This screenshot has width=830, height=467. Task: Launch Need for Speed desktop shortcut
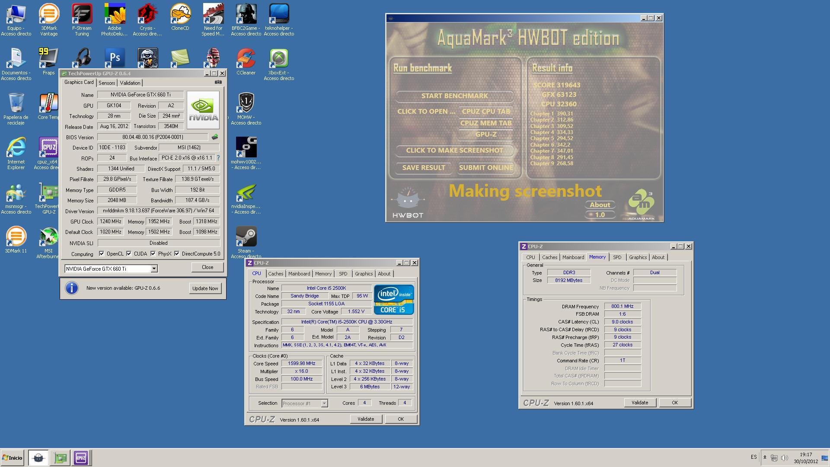(x=213, y=19)
